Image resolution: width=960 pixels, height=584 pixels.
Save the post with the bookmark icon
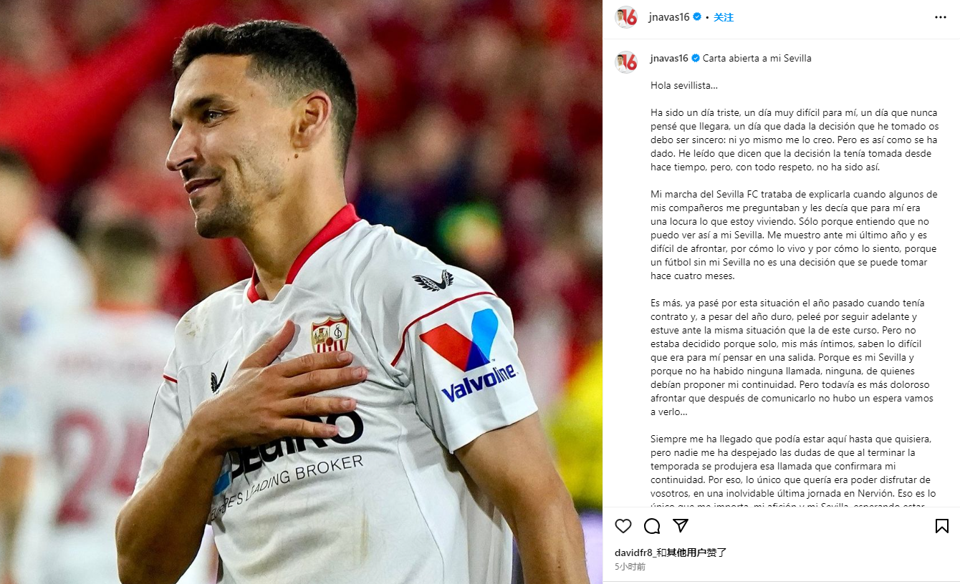coord(942,526)
